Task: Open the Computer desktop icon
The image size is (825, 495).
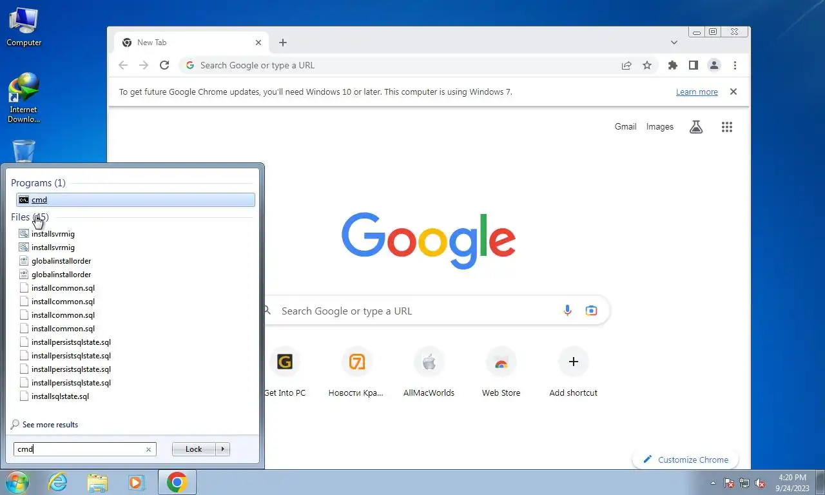Action: coord(24,27)
